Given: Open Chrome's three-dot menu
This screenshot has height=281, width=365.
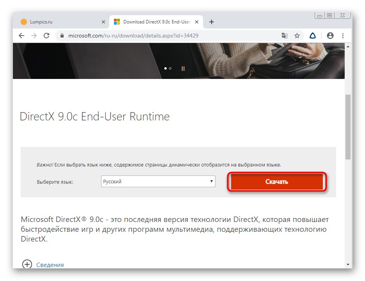Looking at the screenshot, I should coord(343,36).
